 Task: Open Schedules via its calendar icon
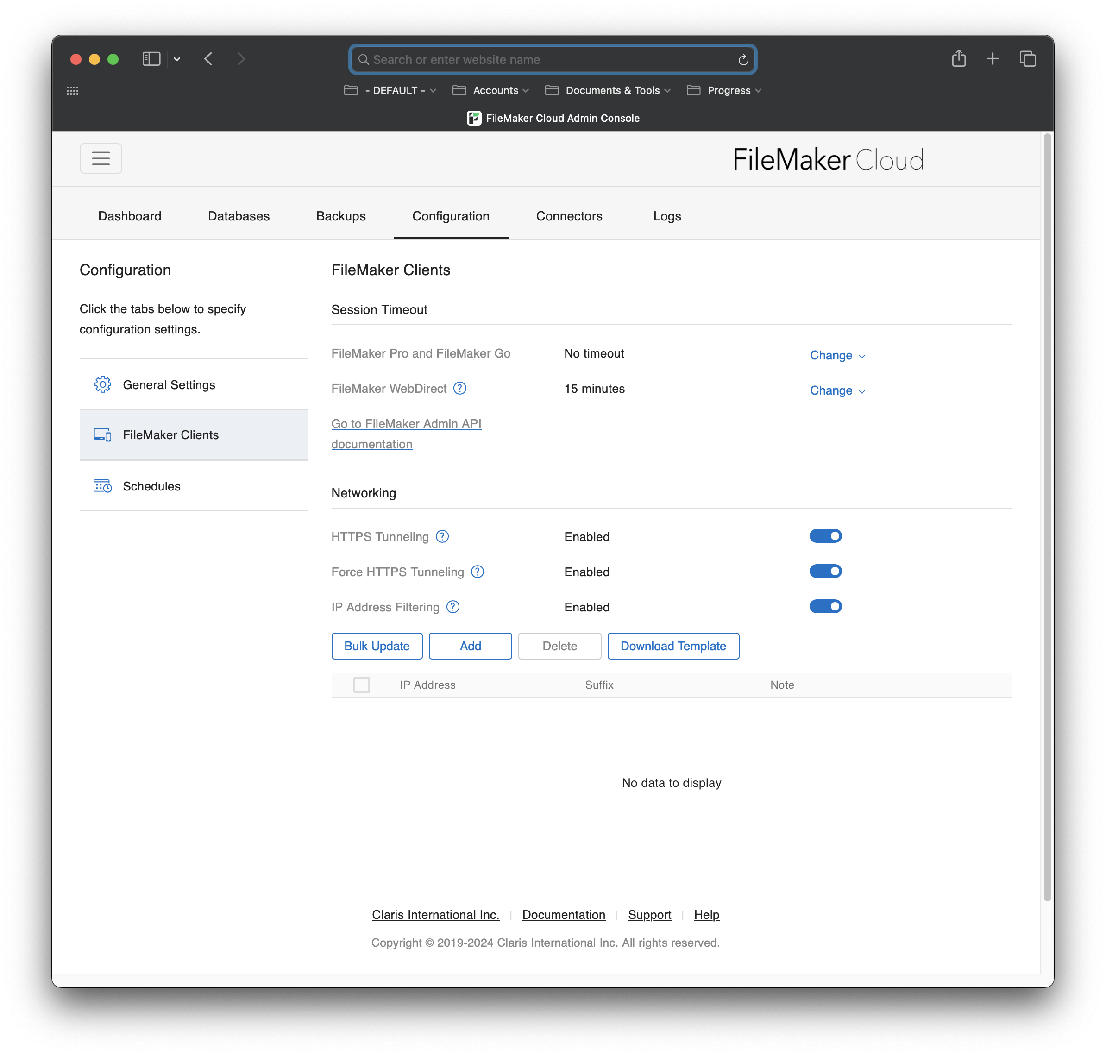(x=102, y=486)
